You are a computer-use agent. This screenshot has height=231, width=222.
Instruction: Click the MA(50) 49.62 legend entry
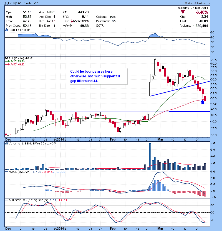16,64
